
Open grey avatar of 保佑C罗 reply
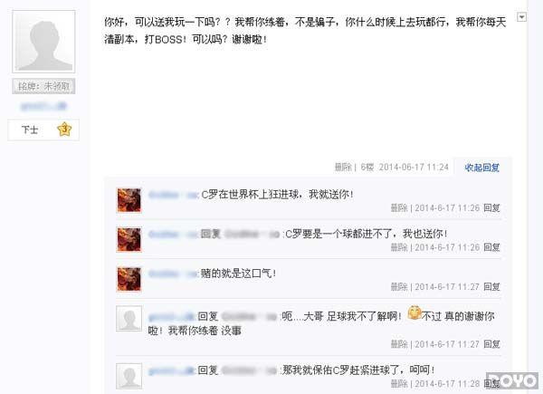click(x=129, y=376)
